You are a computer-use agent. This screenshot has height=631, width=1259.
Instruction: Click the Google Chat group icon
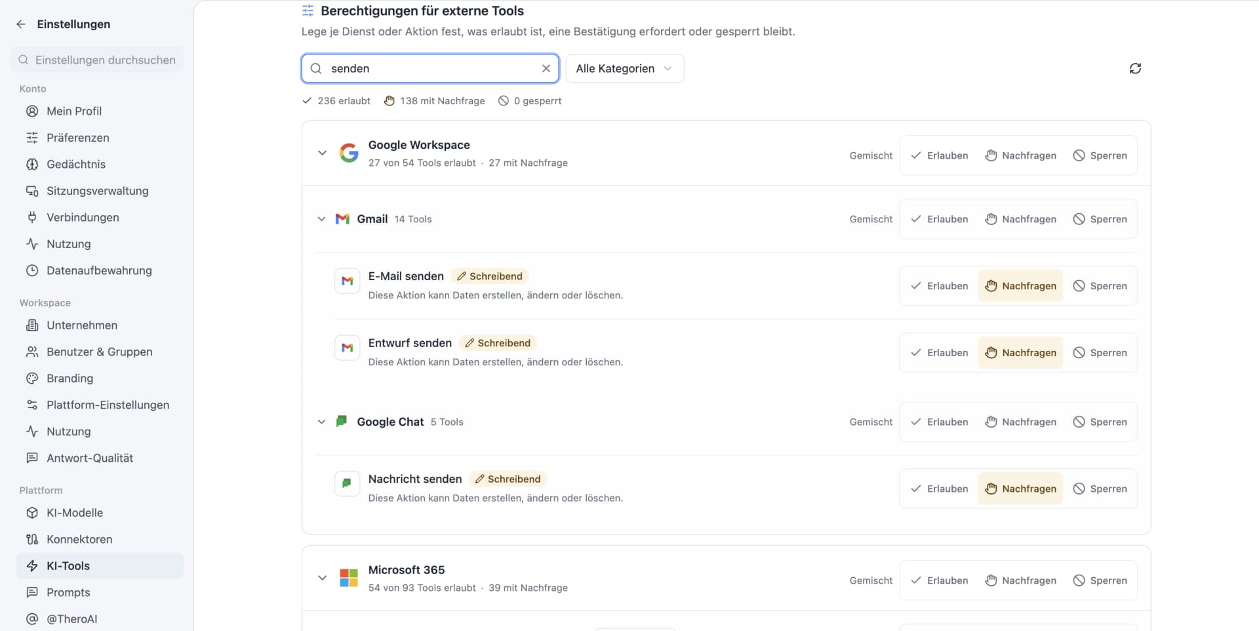tap(342, 421)
